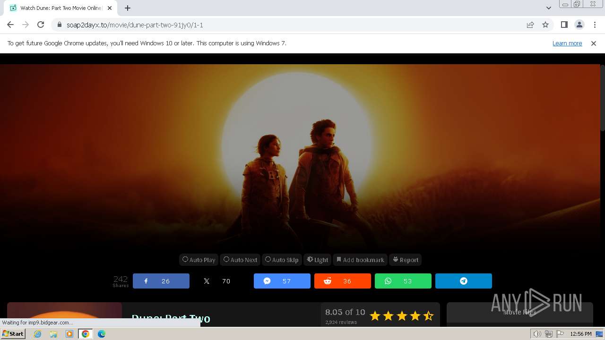
Task: Click the network tray icon
Action: point(548,334)
